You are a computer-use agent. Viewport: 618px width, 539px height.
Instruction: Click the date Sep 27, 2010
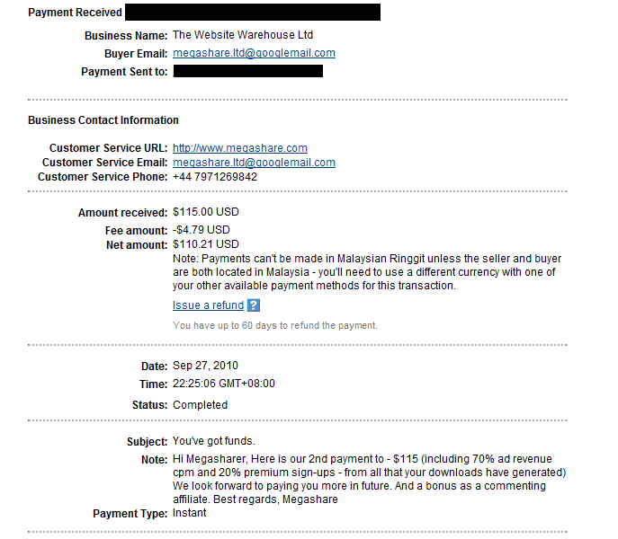click(204, 367)
